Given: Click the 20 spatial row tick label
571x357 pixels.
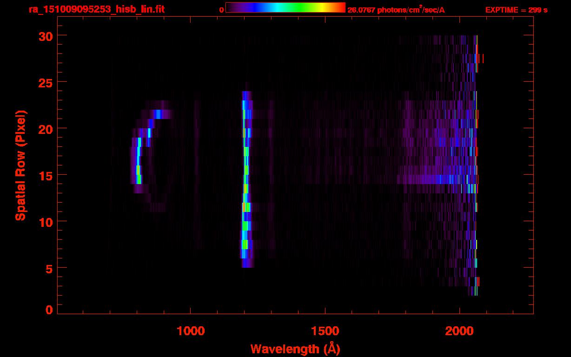Looking at the screenshot, I should 46,129.
